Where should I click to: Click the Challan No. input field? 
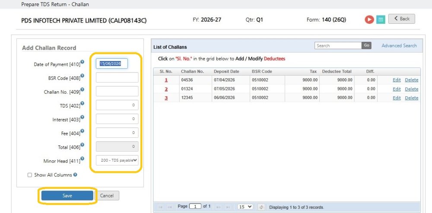click(117, 91)
